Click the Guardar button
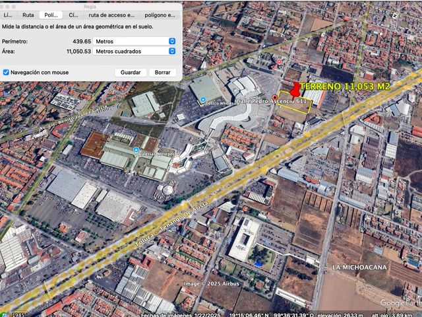This screenshot has width=422, height=317. pos(131,72)
